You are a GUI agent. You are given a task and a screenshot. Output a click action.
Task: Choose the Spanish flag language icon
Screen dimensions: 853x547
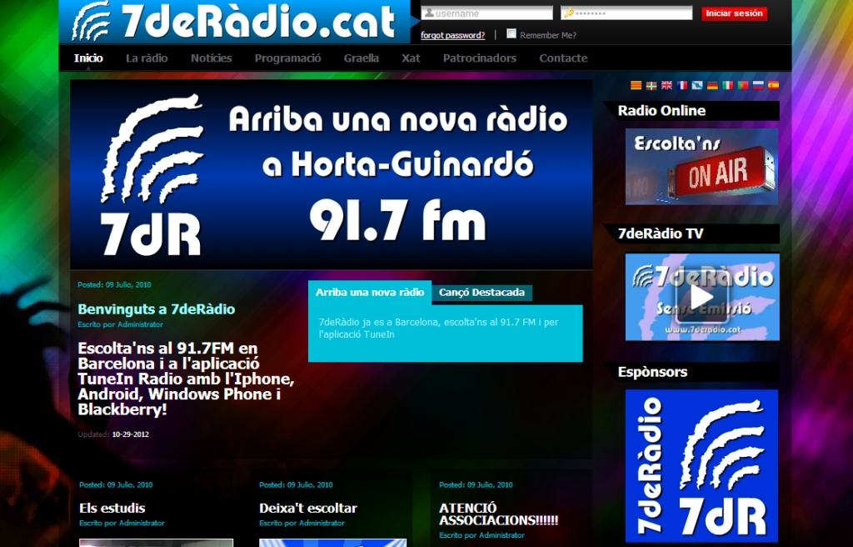tap(773, 85)
